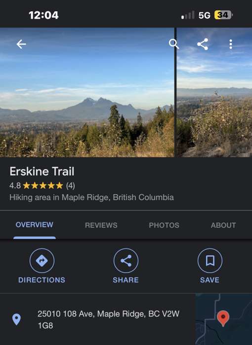The height and width of the screenshot is (345, 252).
Task: Tap the Save bookmark icon
Action: (210, 261)
